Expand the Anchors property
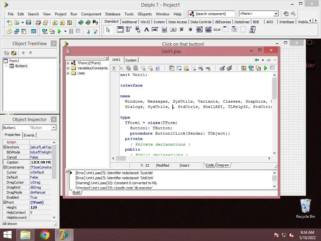Image resolution: width=321 pixels, height=241 pixels. [x=5, y=147]
